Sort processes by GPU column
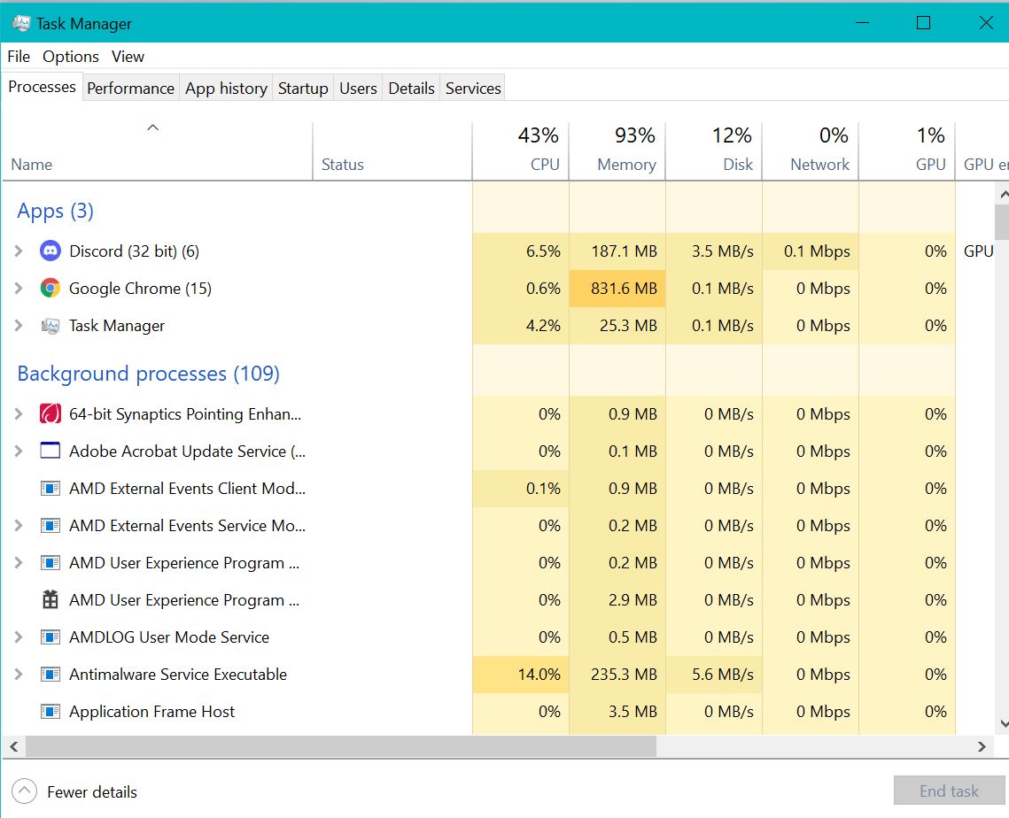Image resolution: width=1009 pixels, height=818 pixels. pos(907,151)
